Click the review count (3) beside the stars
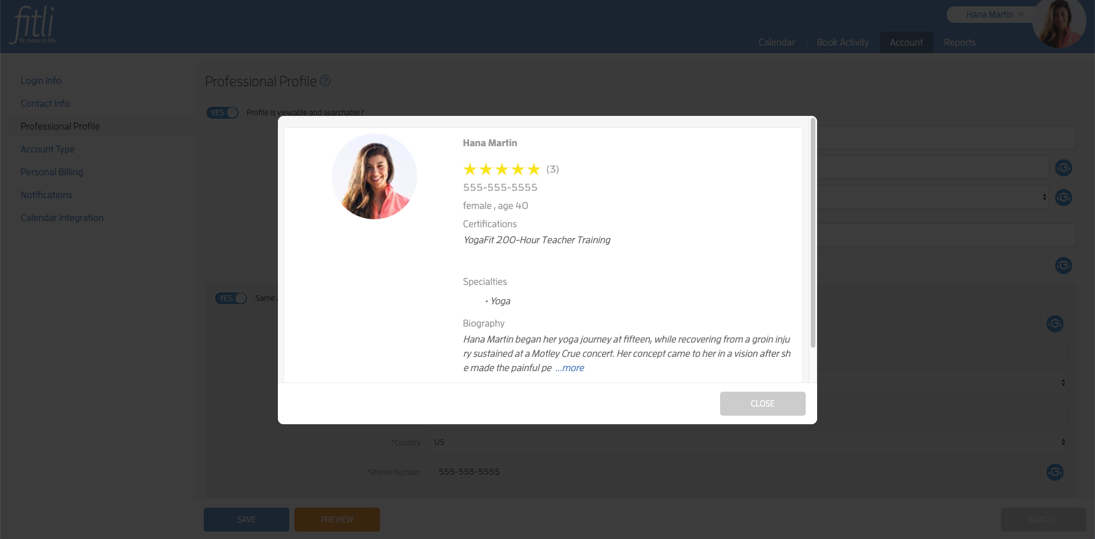This screenshot has height=539, width=1095. click(x=552, y=169)
